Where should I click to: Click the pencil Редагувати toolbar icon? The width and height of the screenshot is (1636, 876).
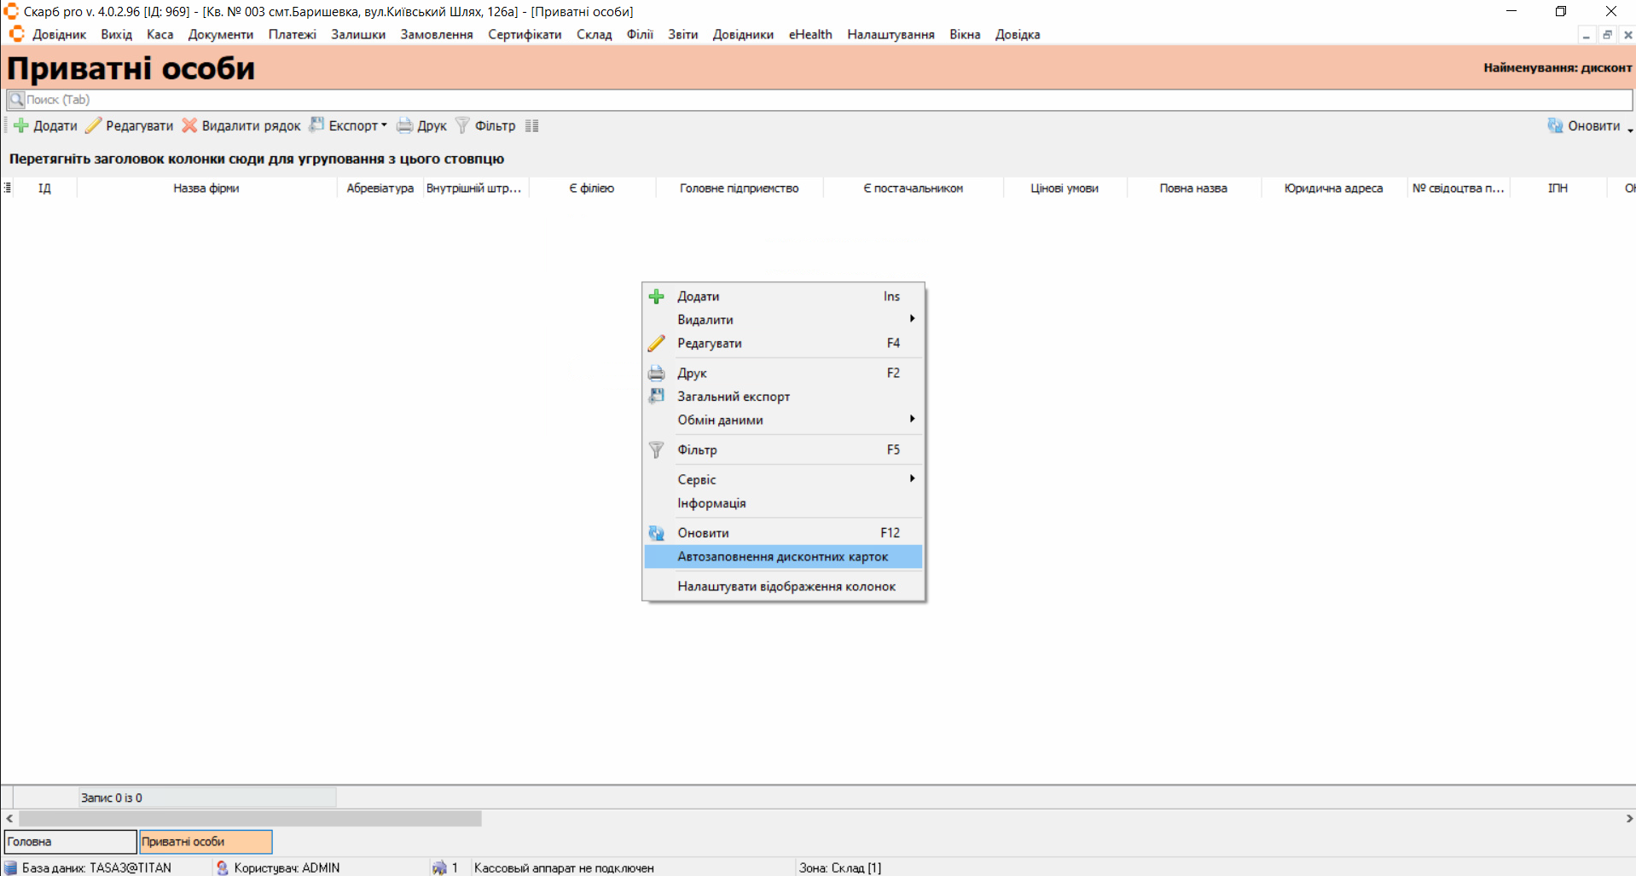tap(94, 125)
